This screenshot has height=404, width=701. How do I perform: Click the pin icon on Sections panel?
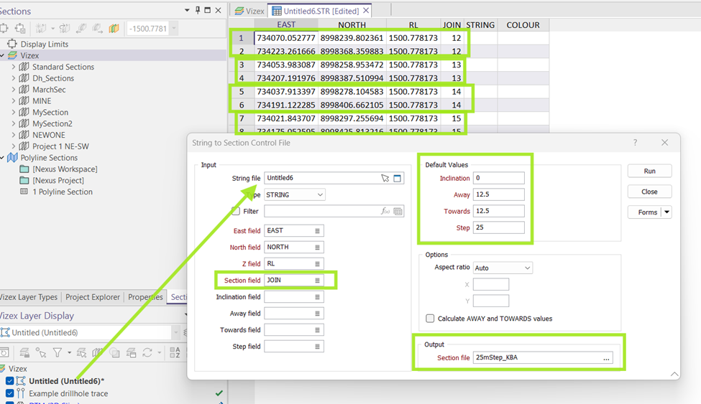[198, 10]
